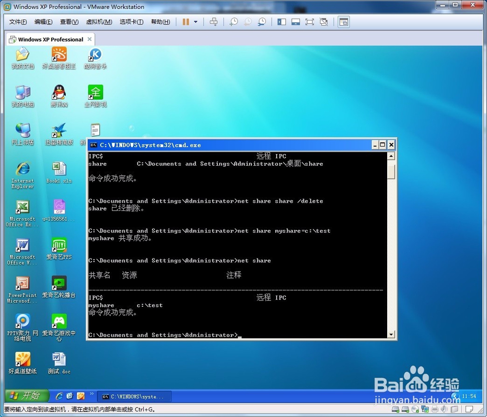Screen dimensions: 487x417
Task: Click the cmd vertical scrollbar thumb
Action: tap(391, 172)
